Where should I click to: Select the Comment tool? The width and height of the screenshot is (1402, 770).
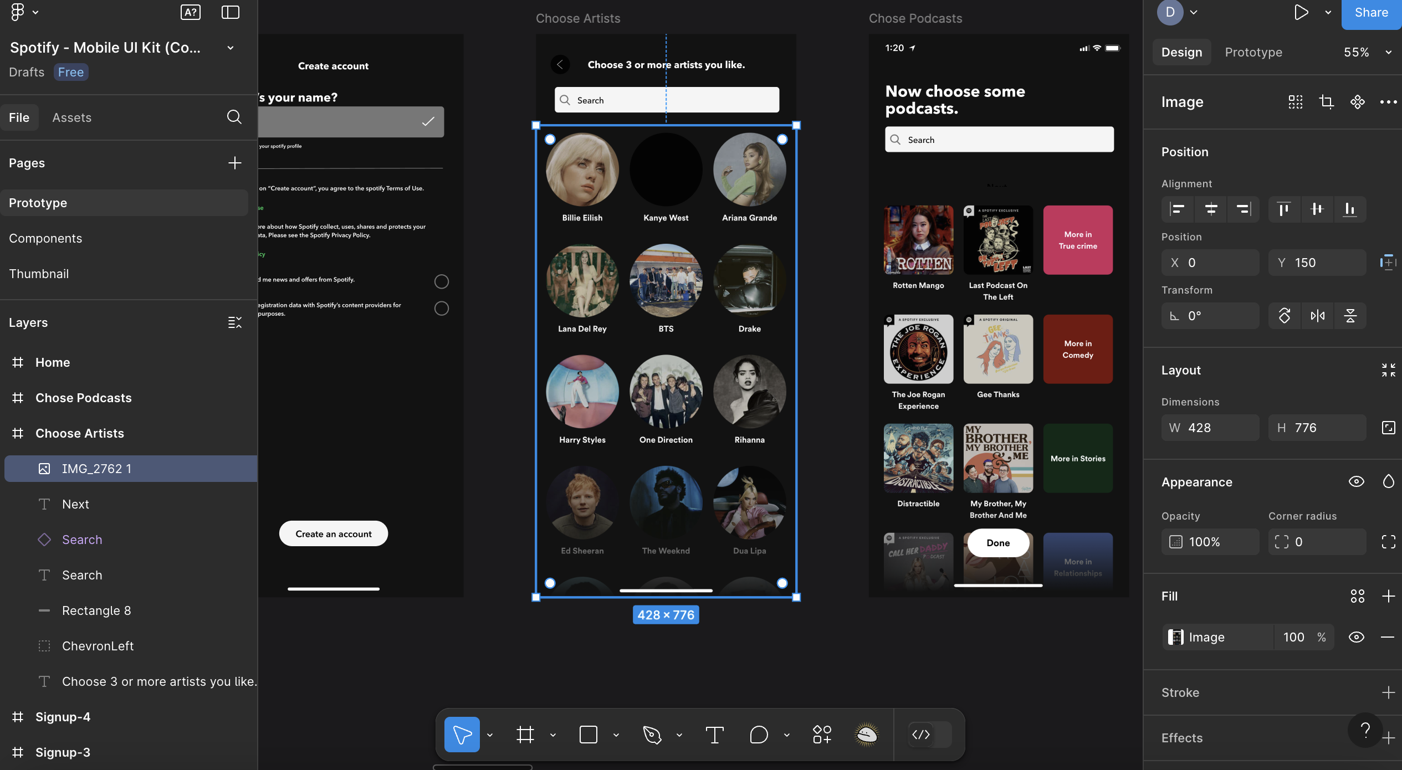click(x=759, y=735)
